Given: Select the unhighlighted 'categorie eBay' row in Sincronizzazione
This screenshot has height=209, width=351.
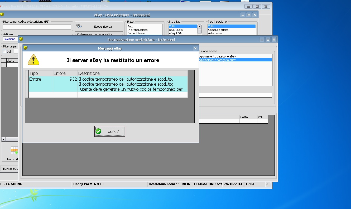Looking at the screenshot, I should [x=235, y=56].
